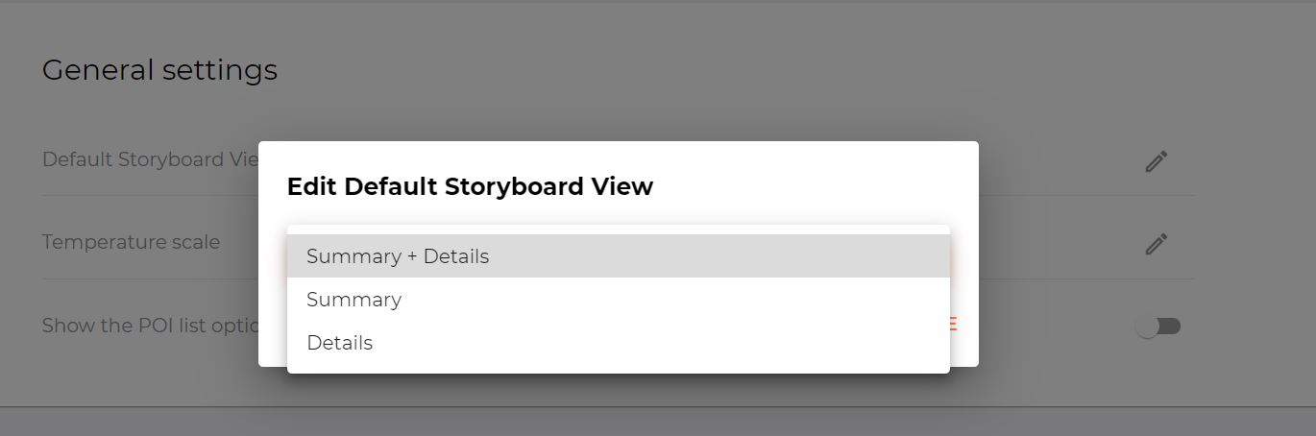Screen dimensions: 1316x436
Task: Click the Show the POI list option label
Action: pos(150,326)
